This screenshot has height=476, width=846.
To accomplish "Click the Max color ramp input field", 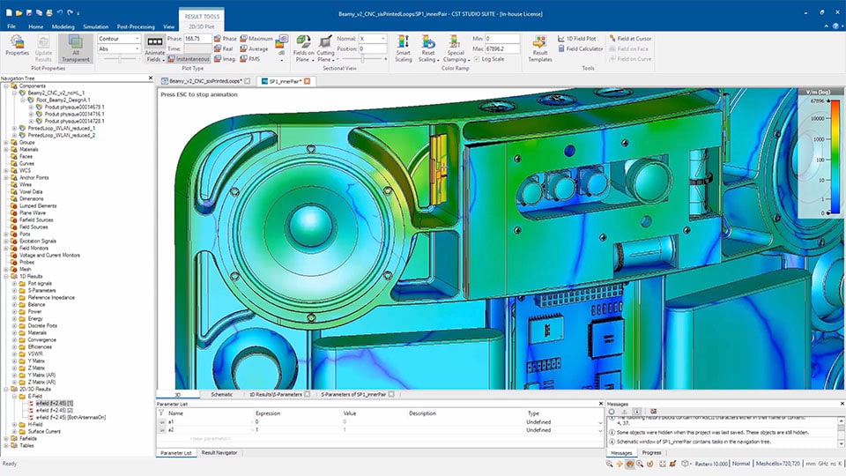I will coord(503,48).
